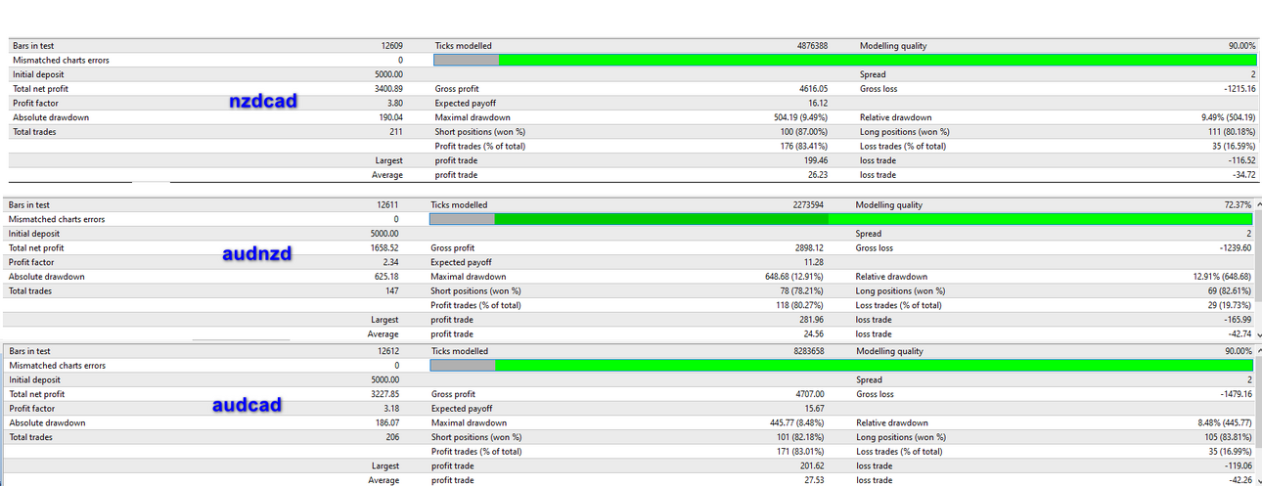Select expected payoff value 16.12
This screenshot has height=486, width=1262.
pyautogui.click(x=818, y=104)
